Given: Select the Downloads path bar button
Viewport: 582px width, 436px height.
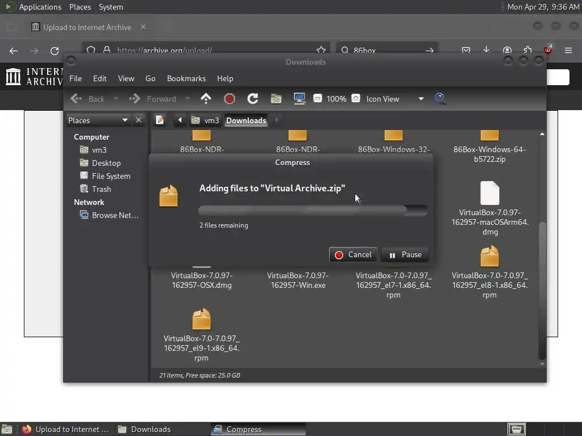Looking at the screenshot, I should point(246,120).
